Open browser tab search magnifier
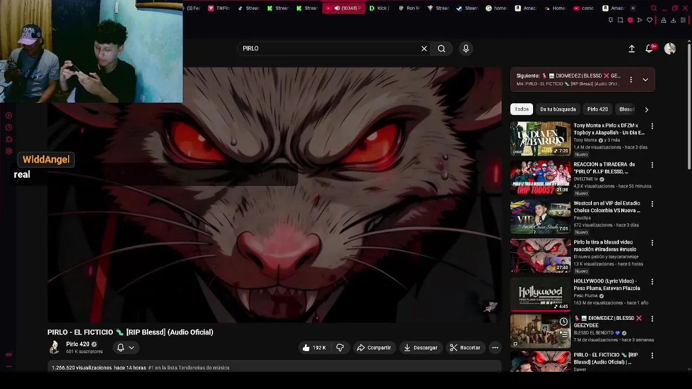692x389 pixels. (654, 8)
